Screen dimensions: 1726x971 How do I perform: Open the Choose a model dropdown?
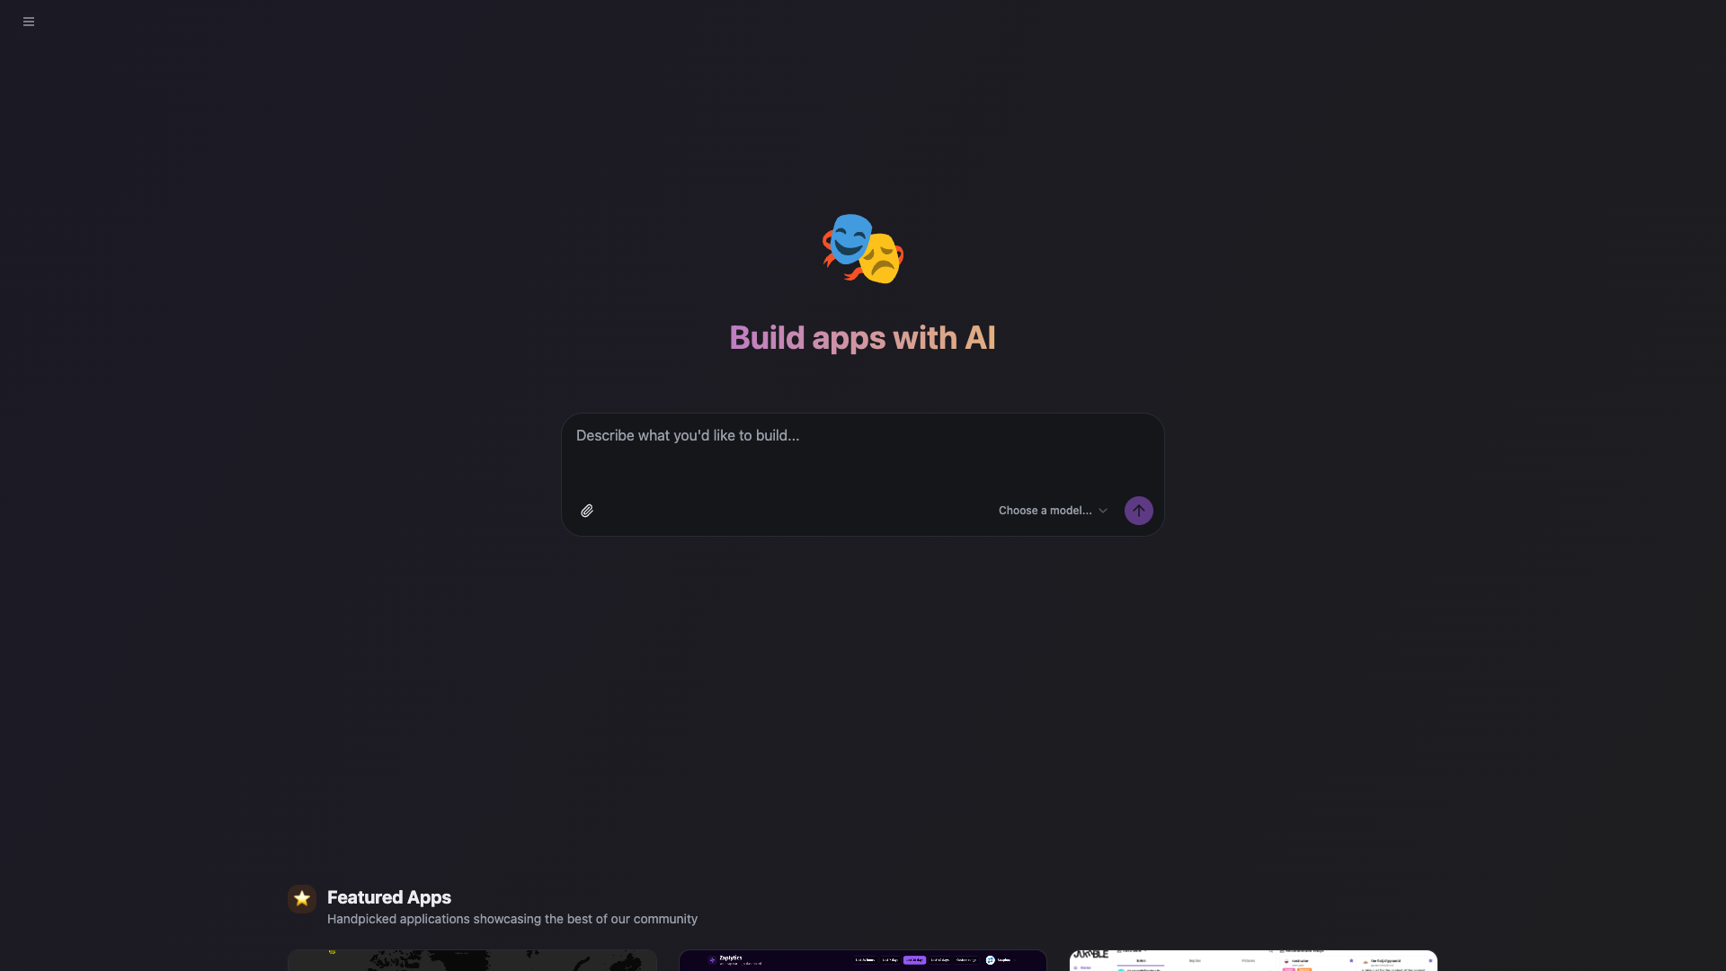pos(1053,511)
